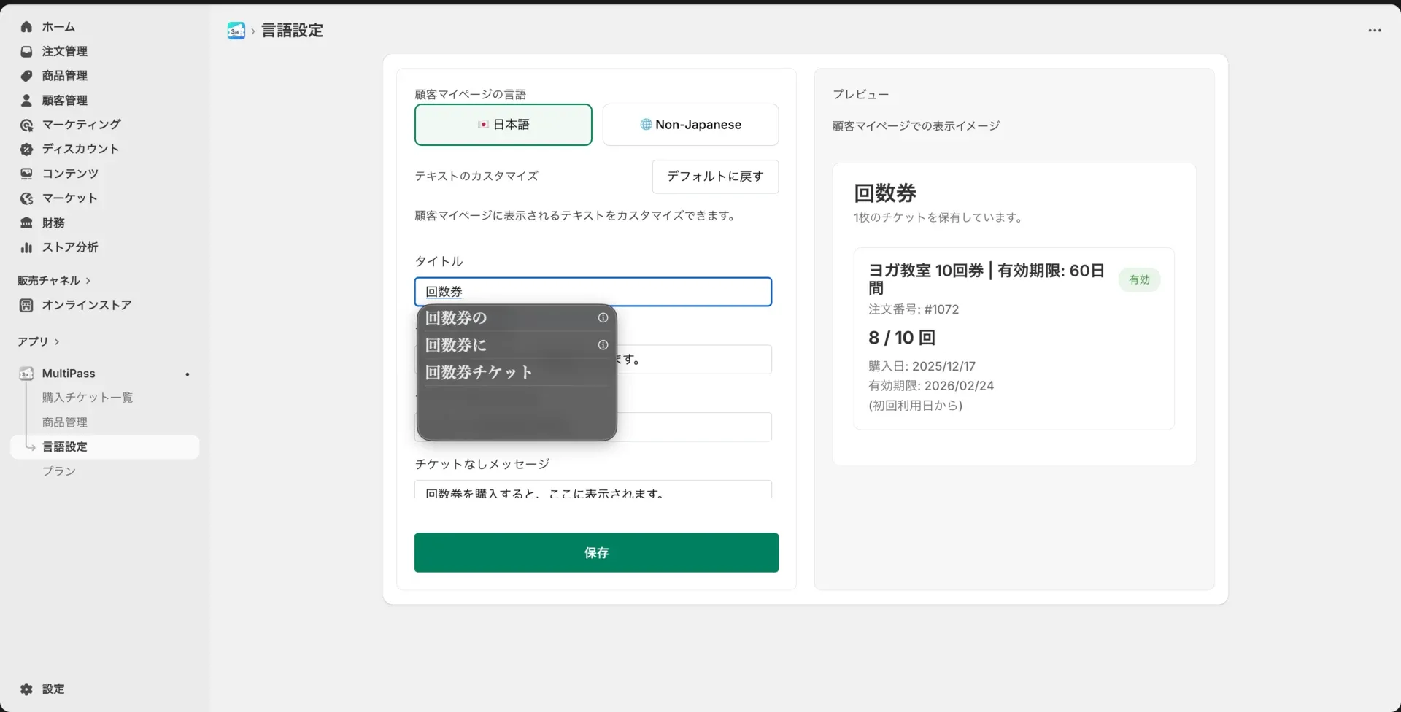This screenshot has height=712, width=1401.
Task: Open プラン under MultiPass
Action: coord(59,471)
